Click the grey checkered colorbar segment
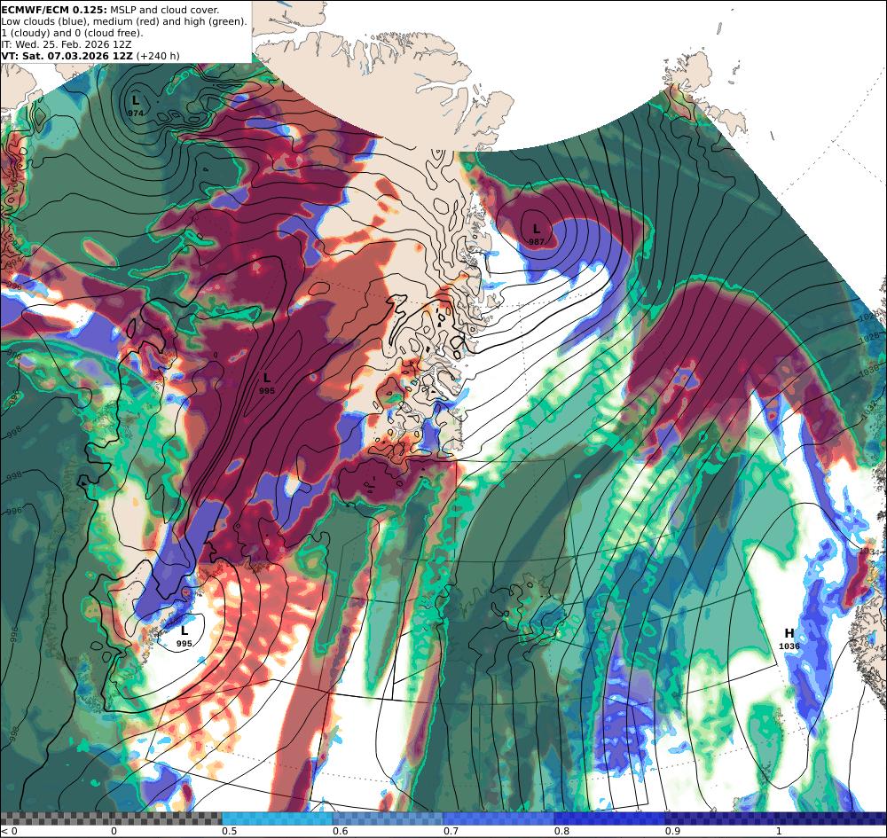Screen dimensions: 887x838 [112, 818]
